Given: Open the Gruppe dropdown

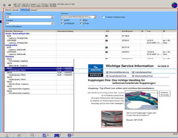Looking at the screenshot, I should click(x=52, y=18).
